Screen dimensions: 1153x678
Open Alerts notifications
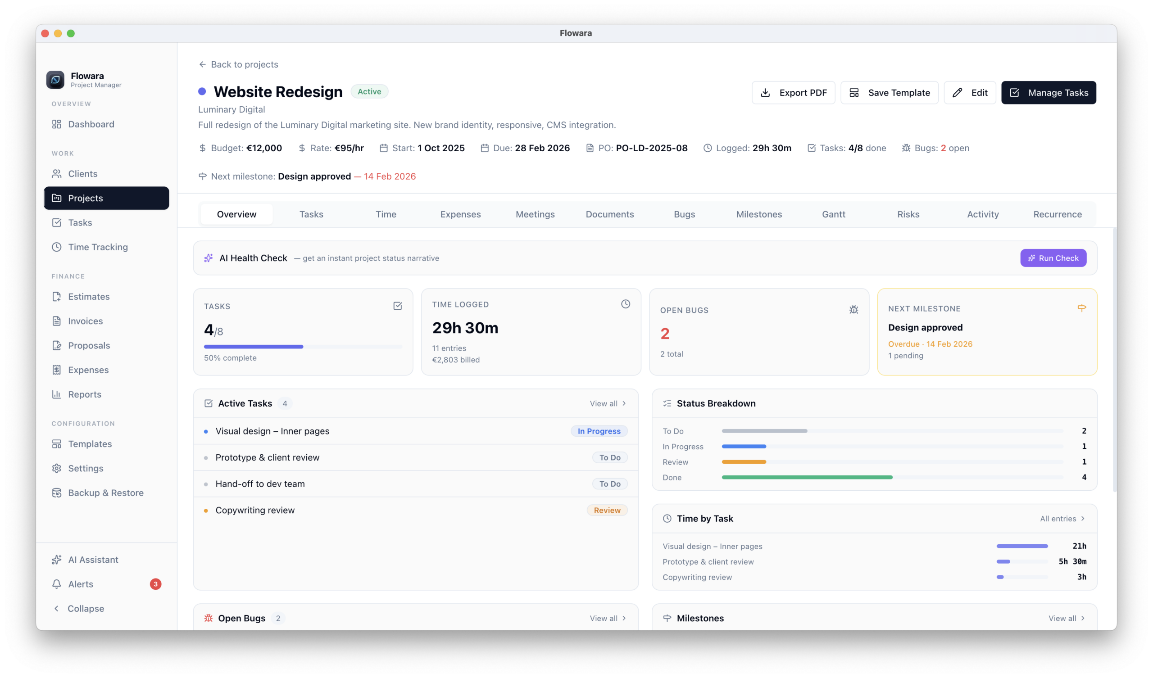[x=106, y=584]
